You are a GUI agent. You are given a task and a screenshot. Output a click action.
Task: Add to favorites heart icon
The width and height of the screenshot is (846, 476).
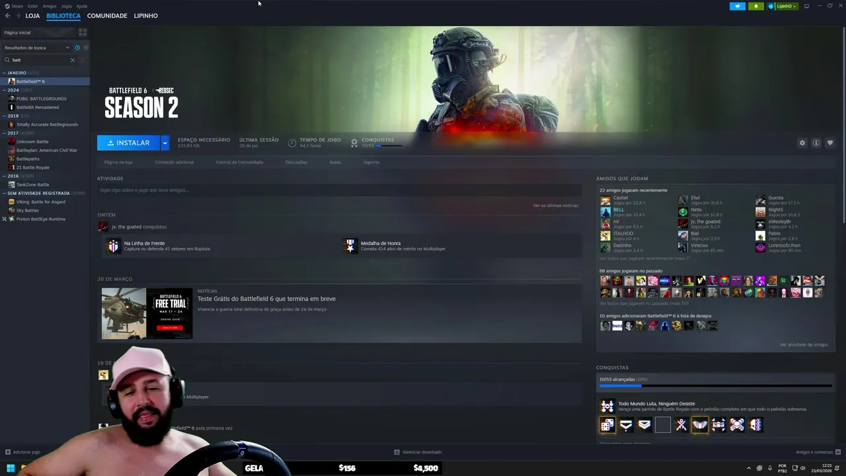[x=830, y=143]
